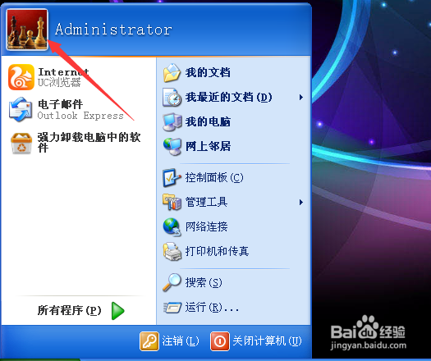Viewport: 431px width, 361px height.
Task: Click the 注销(L) log off button
Action: [169, 341]
